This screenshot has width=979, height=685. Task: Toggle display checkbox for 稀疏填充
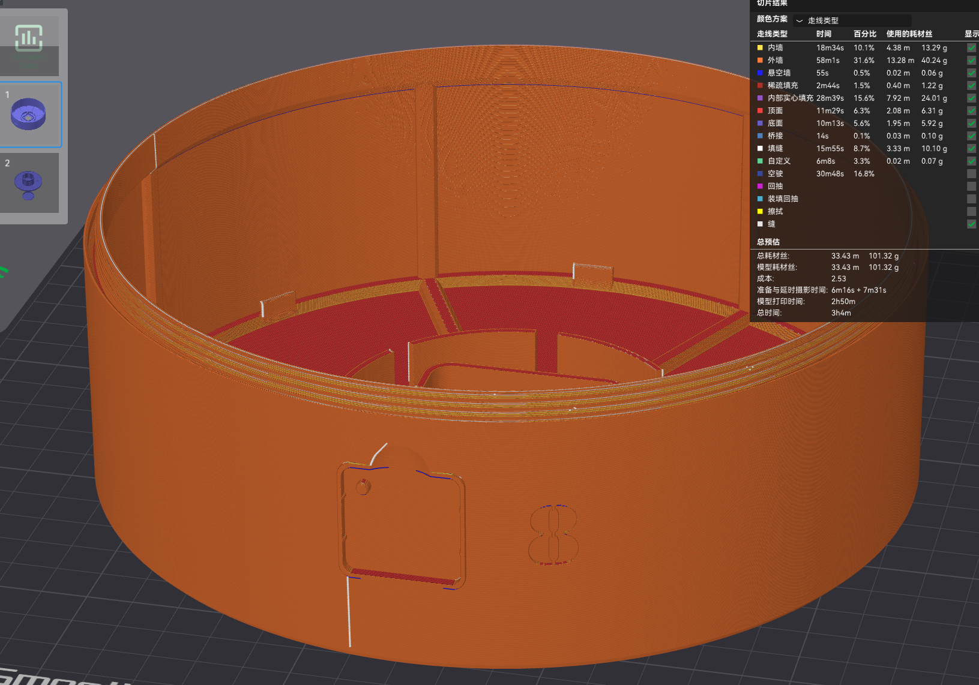(971, 85)
